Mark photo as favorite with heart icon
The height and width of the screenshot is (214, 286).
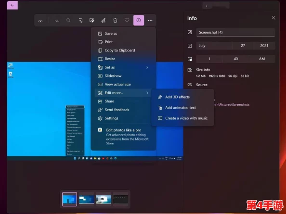pyautogui.click(x=127, y=20)
